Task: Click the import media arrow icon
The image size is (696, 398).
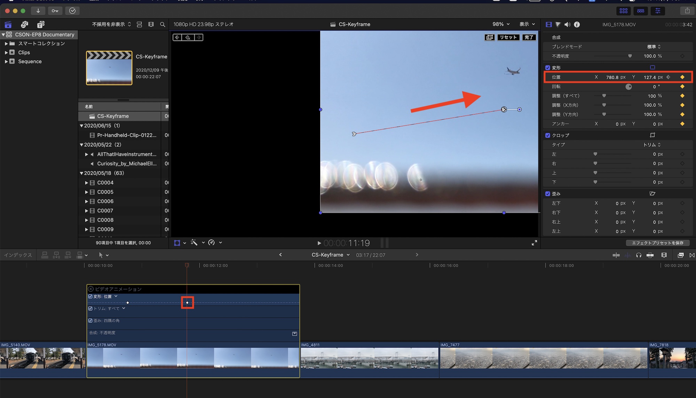Action: [38, 11]
